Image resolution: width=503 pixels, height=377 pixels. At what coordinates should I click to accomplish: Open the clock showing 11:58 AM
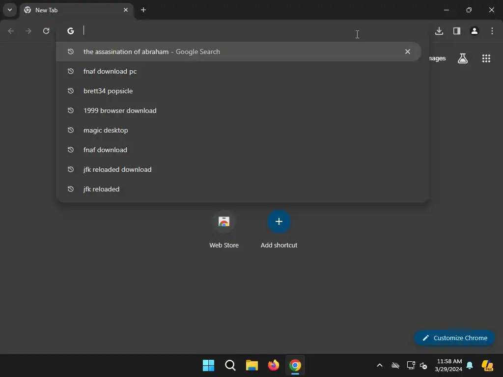coord(449,365)
